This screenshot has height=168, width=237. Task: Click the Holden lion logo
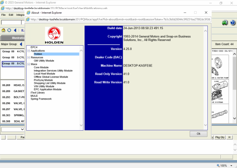pyautogui.click(x=54, y=35)
